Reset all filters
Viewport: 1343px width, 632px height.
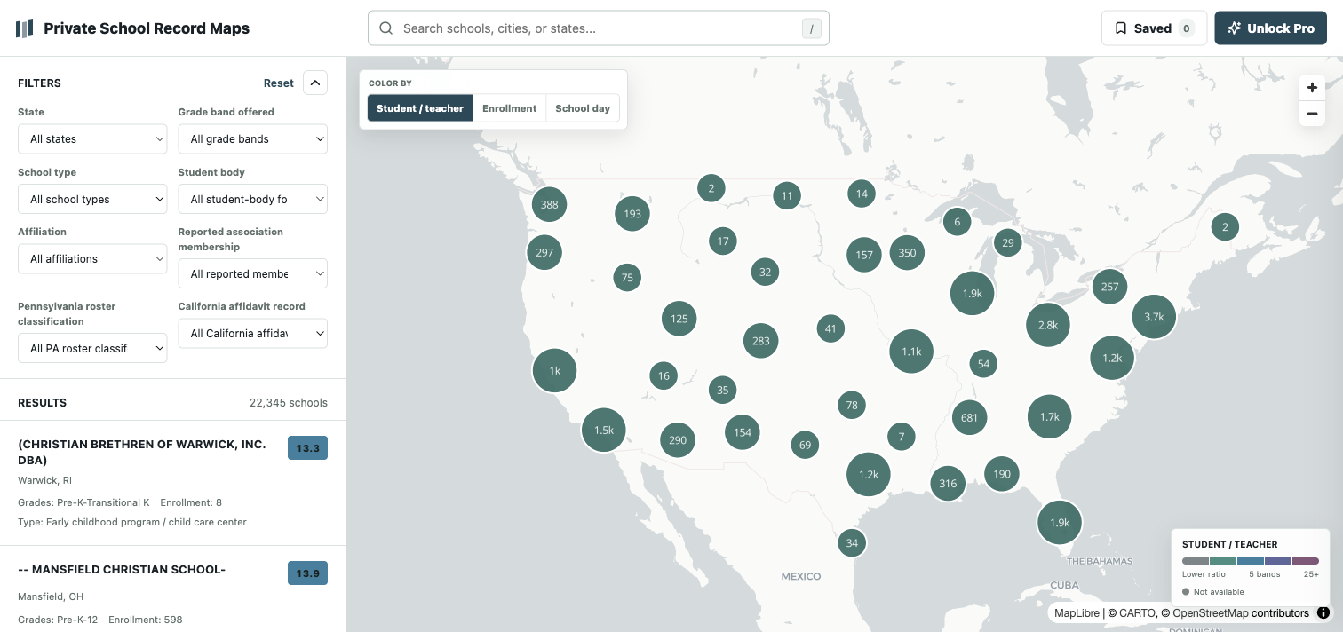(278, 83)
